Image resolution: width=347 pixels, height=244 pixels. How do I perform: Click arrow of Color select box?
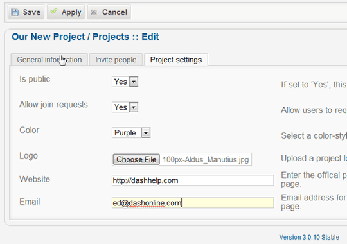[x=146, y=133]
